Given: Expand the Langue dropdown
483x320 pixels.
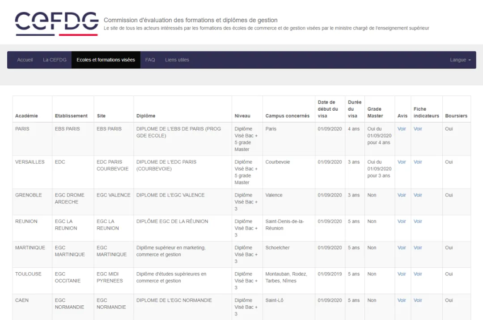Looking at the screenshot, I should pyautogui.click(x=460, y=60).
